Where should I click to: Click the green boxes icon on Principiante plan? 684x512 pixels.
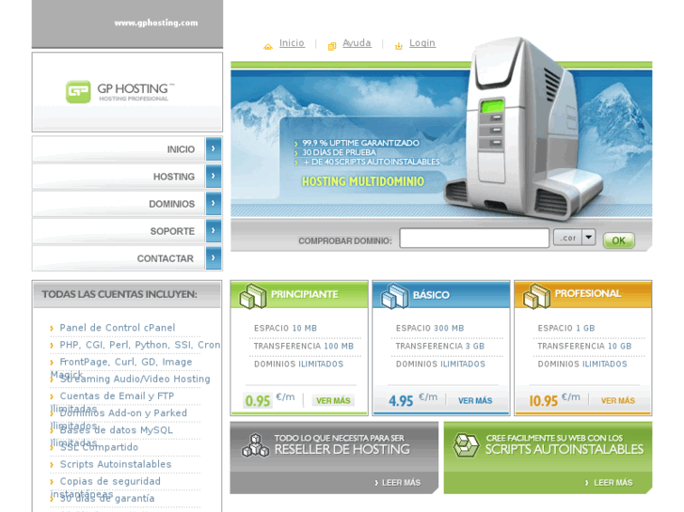[x=252, y=296]
